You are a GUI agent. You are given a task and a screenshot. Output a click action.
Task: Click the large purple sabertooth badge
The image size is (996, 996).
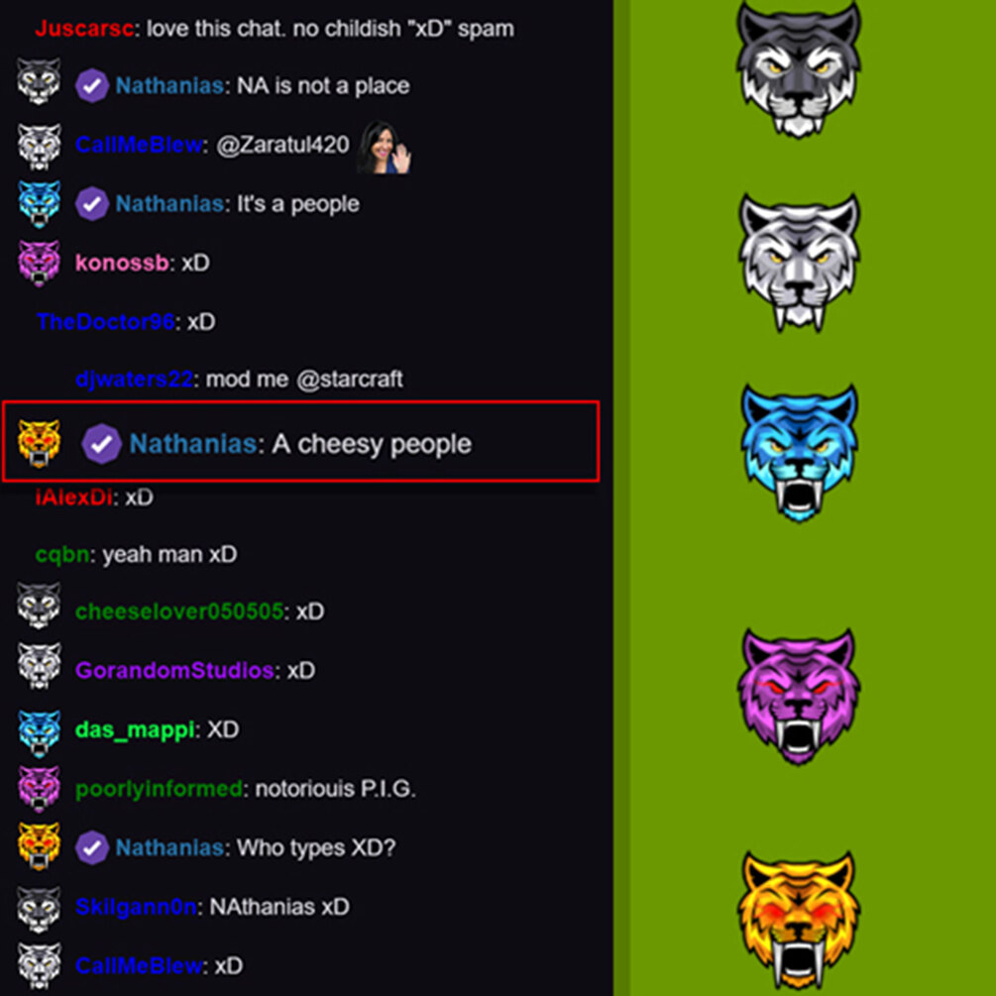coord(799,697)
